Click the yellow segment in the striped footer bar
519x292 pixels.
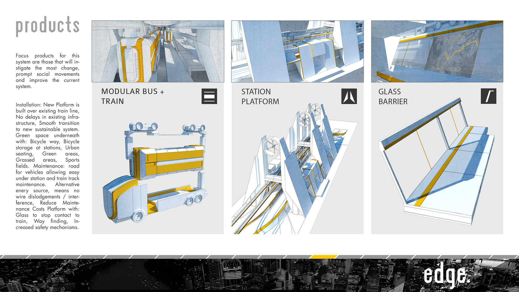click(324, 257)
